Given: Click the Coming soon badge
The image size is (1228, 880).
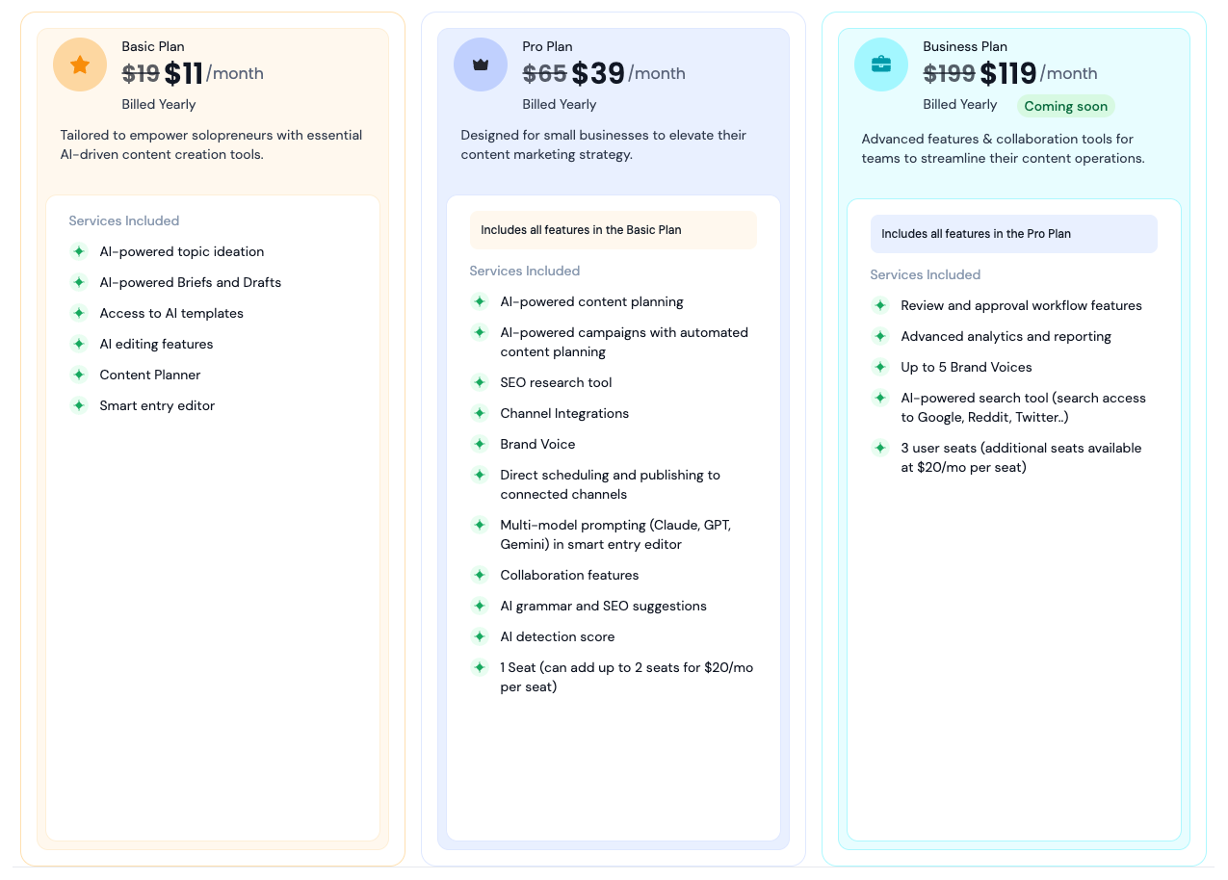Looking at the screenshot, I should (x=1065, y=106).
